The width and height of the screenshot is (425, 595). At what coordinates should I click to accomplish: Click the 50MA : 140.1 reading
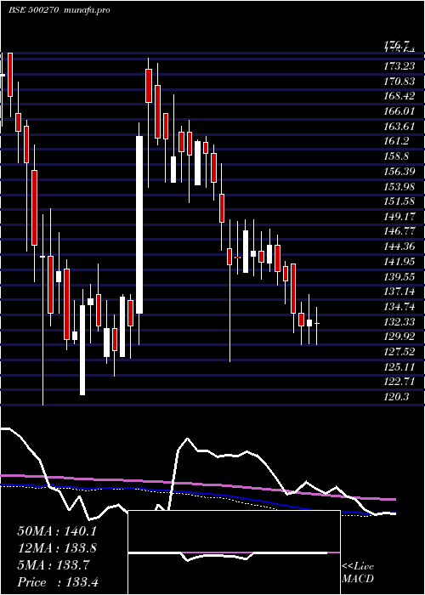[57, 531]
